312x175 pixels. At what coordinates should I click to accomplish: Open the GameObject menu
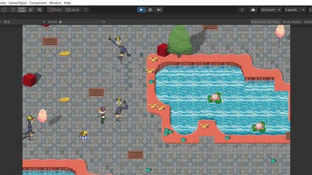tap(18, 3)
